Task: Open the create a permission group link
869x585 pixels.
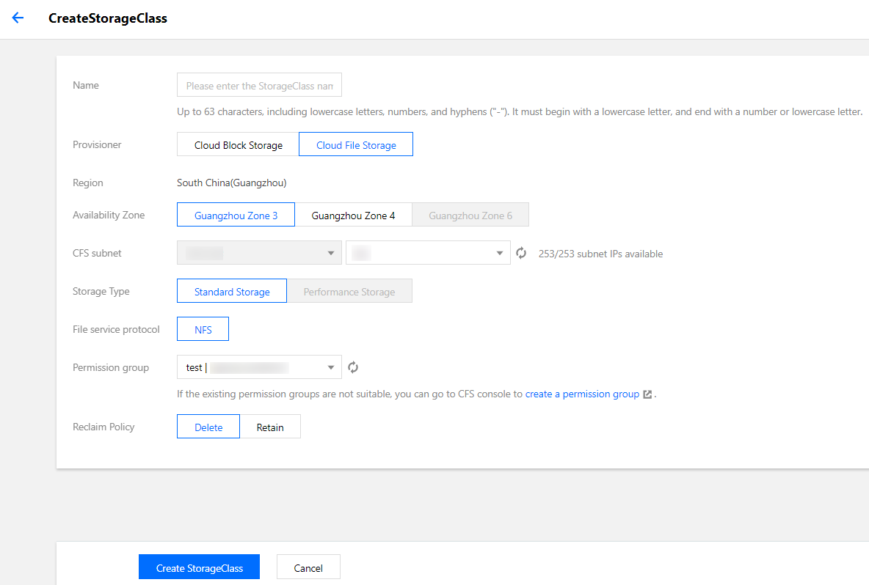Action: [582, 394]
